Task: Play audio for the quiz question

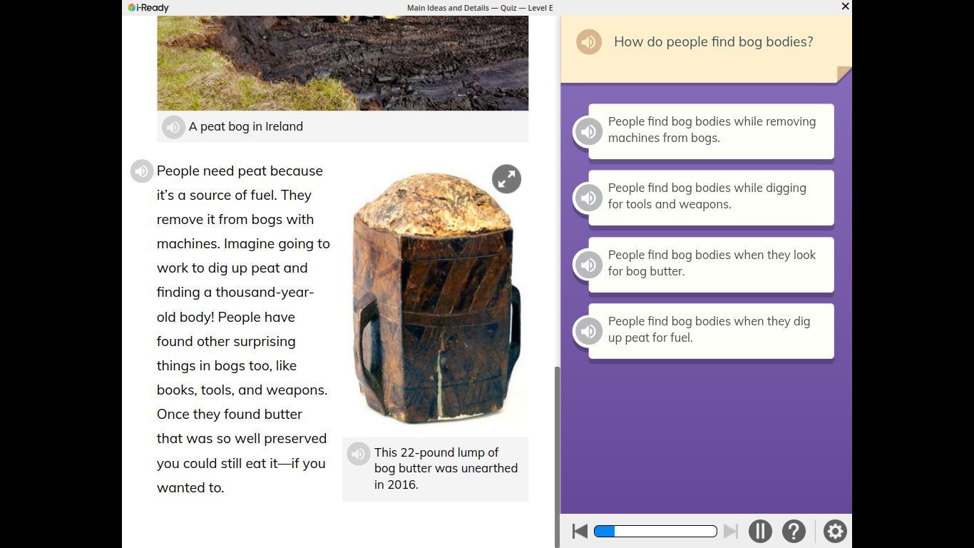Action: 589,42
